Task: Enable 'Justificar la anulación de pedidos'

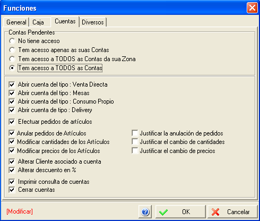Action: click(x=135, y=133)
